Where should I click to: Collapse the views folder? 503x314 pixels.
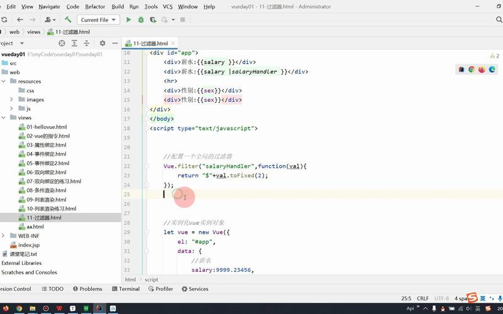click(4, 117)
